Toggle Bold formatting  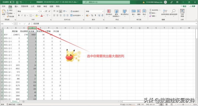19,15
